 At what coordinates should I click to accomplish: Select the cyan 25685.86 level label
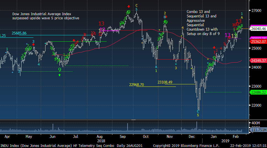pyautogui.click(x=19, y=33)
